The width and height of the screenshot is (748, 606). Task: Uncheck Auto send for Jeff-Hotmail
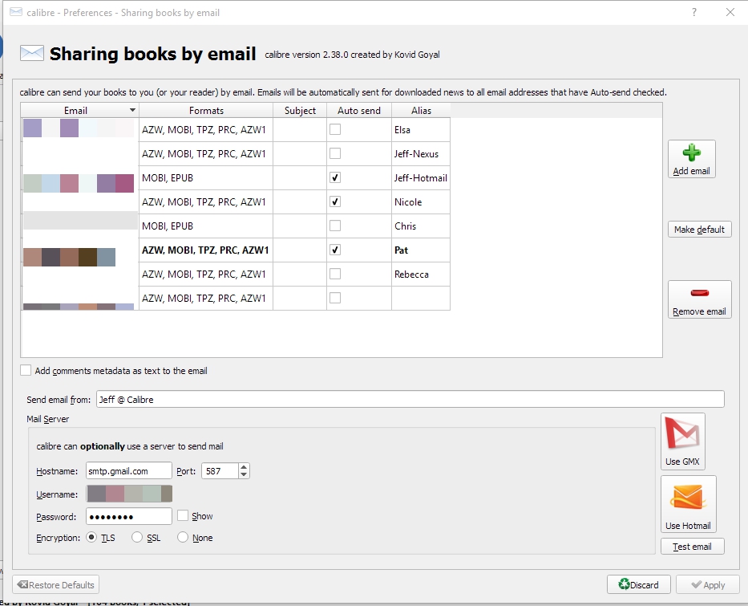click(335, 177)
